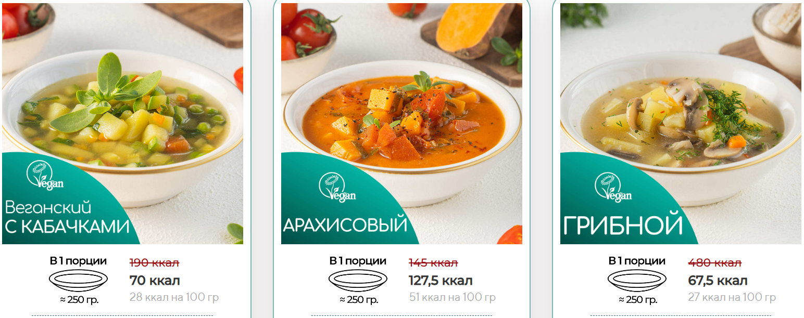Click the crossed-out 190 ккал label
The height and width of the screenshot is (318, 804).
(154, 263)
